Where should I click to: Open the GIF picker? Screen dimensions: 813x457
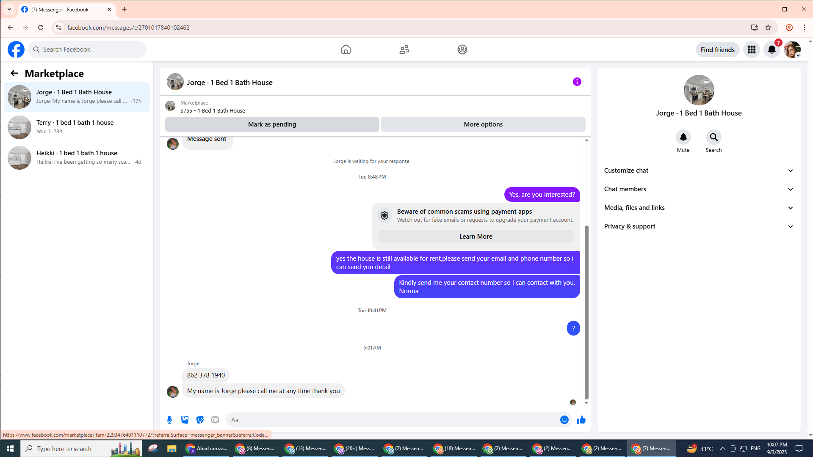tap(215, 420)
